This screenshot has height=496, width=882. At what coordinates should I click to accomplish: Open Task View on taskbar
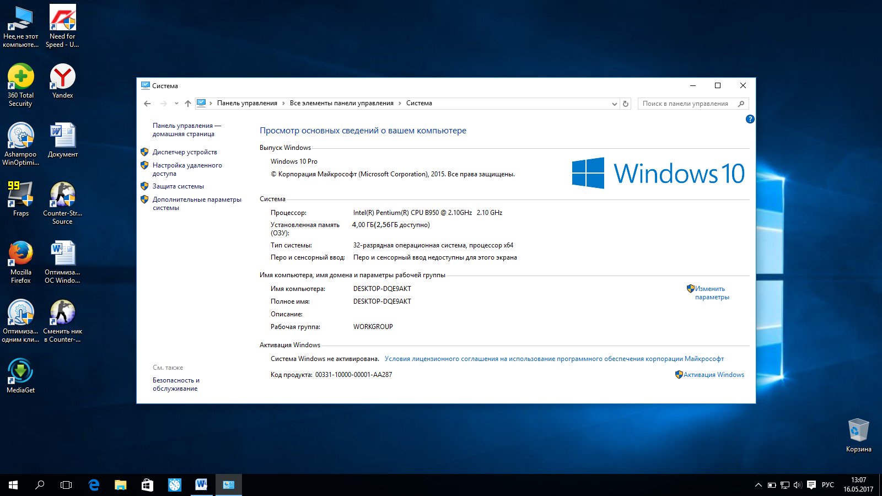point(66,485)
